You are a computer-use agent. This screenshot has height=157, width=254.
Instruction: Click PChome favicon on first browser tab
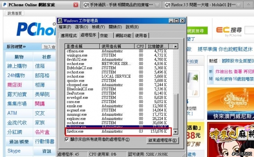tap(5, 5)
